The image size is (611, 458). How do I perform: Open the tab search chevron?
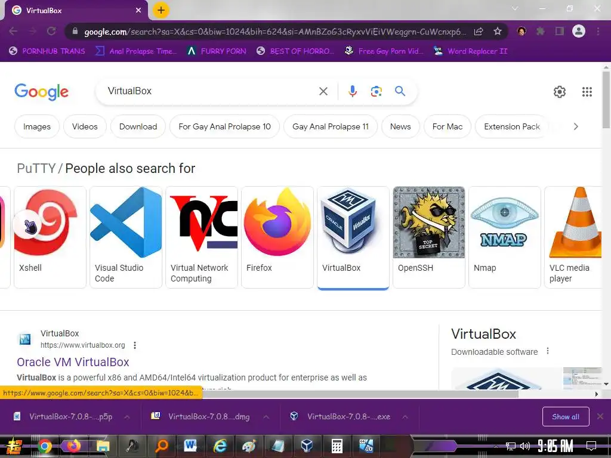point(515,8)
